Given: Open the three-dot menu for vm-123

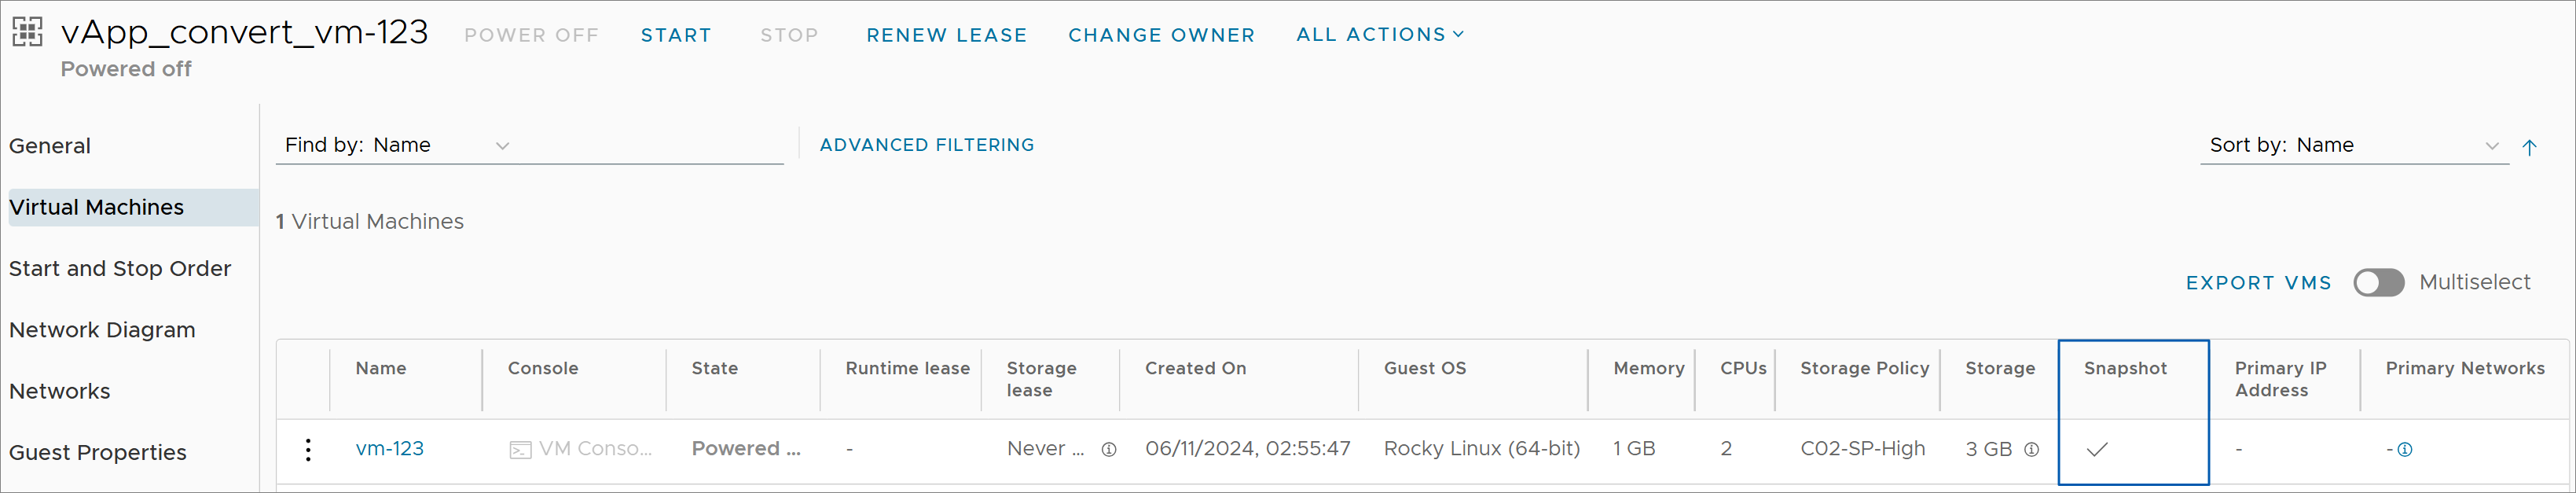Looking at the screenshot, I should click(308, 450).
